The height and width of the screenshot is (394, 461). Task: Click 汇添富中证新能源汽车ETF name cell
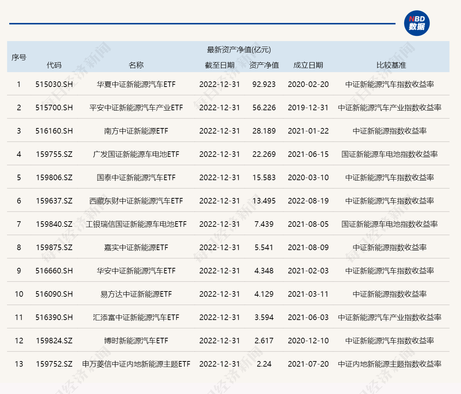tap(136, 317)
